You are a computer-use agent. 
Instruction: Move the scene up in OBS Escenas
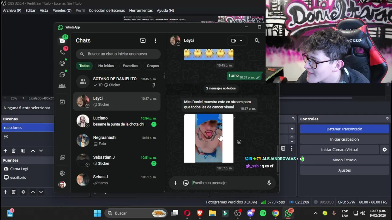tap(33, 151)
